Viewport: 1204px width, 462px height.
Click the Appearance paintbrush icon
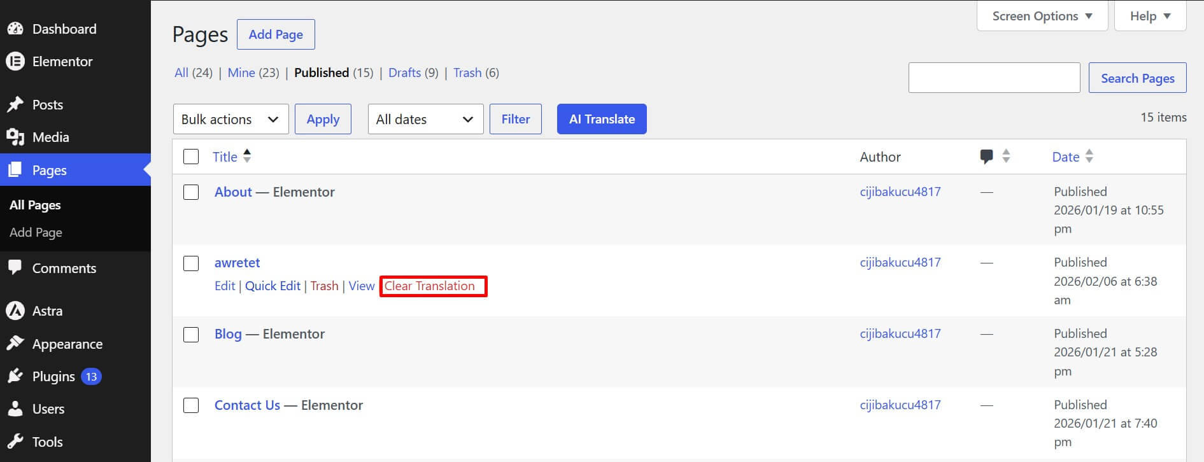click(15, 344)
